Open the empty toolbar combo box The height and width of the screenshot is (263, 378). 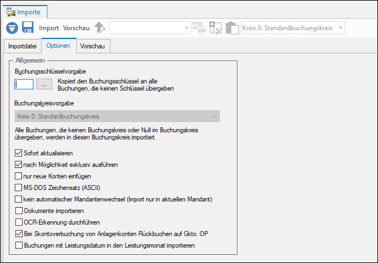[x=150, y=28]
